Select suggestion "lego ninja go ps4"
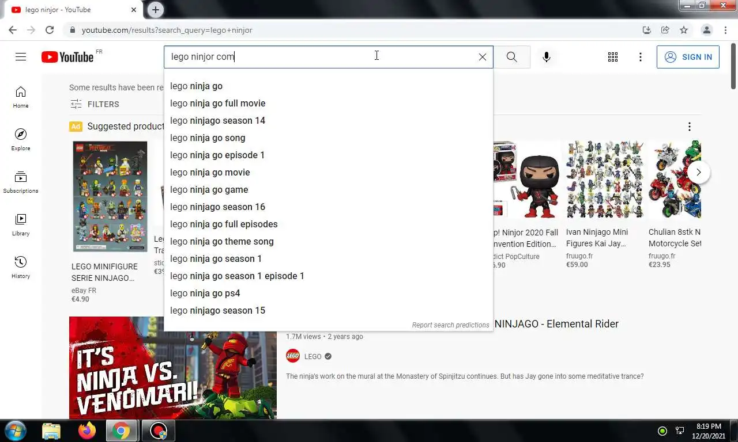This screenshot has width=738, height=442. tap(328, 293)
